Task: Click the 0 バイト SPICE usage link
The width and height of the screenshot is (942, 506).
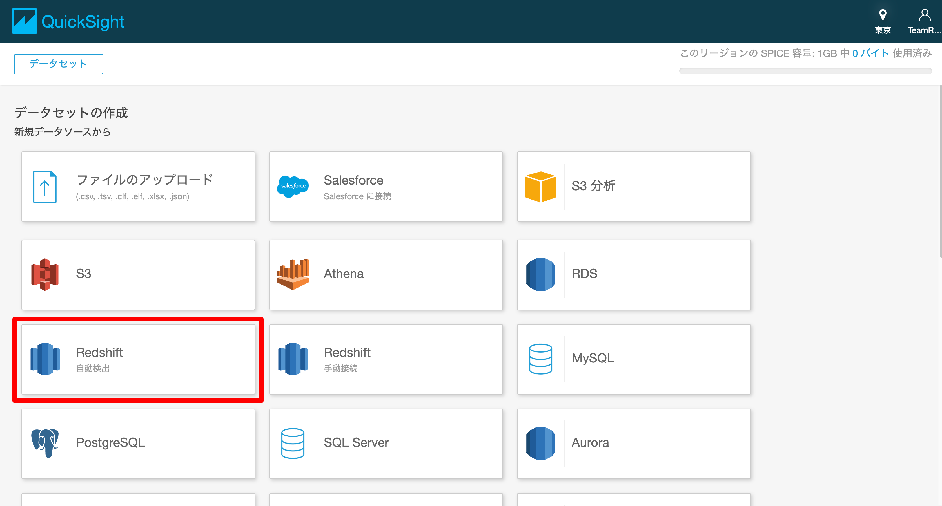Action: pos(870,53)
